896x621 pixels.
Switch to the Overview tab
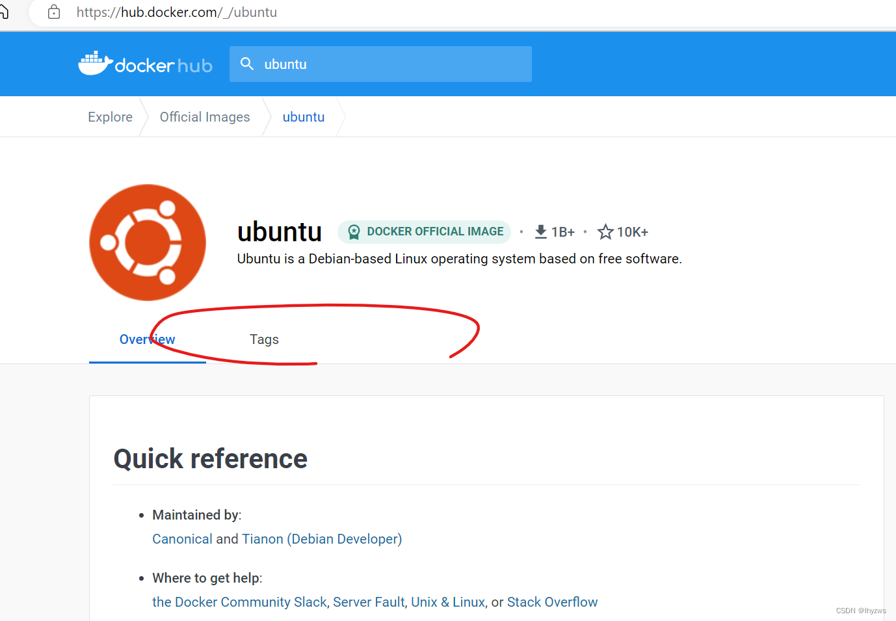148,339
